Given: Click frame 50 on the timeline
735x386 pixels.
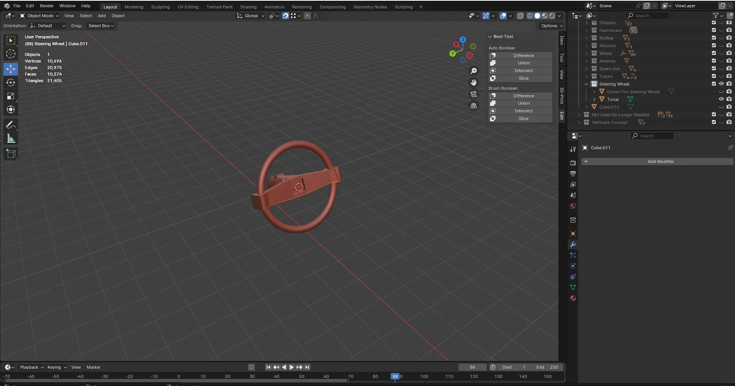Looking at the screenshot, I should pyautogui.click(x=302, y=376).
